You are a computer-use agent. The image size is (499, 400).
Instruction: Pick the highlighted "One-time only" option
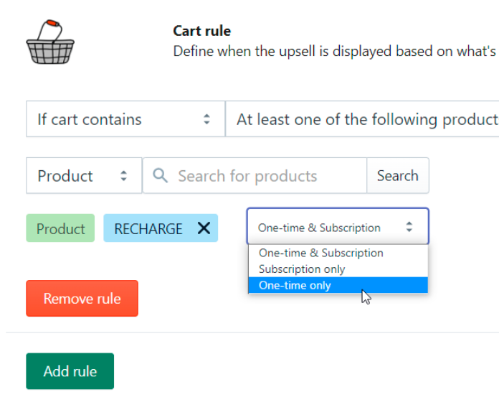pos(295,286)
